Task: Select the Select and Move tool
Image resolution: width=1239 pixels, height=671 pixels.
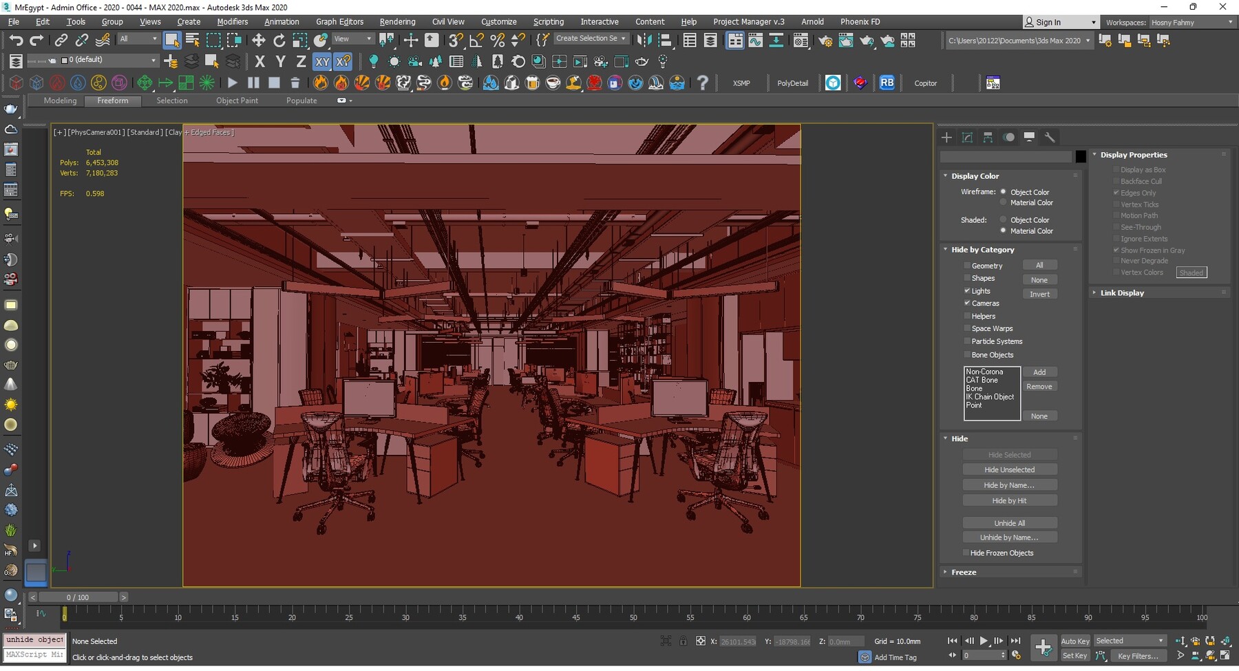Action: click(x=259, y=40)
